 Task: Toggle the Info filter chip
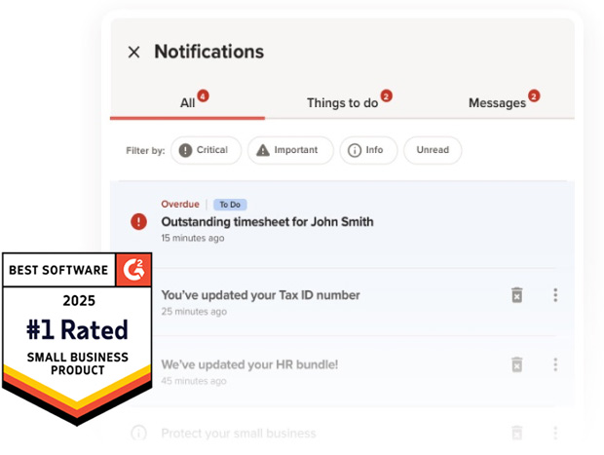coord(366,150)
